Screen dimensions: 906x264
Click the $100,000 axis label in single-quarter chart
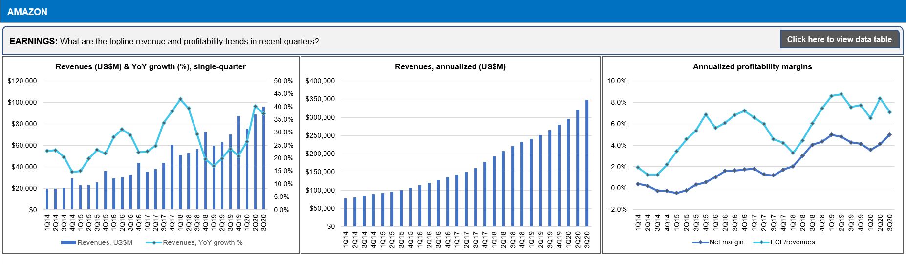tap(22, 102)
